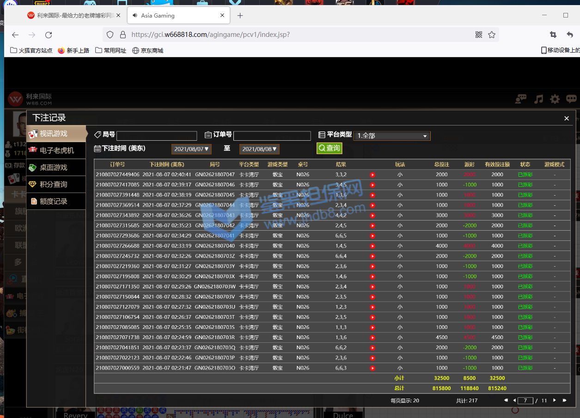Select the 视讯游戏 sidebar tab
Screen dimensions: 580x418
(56, 134)
